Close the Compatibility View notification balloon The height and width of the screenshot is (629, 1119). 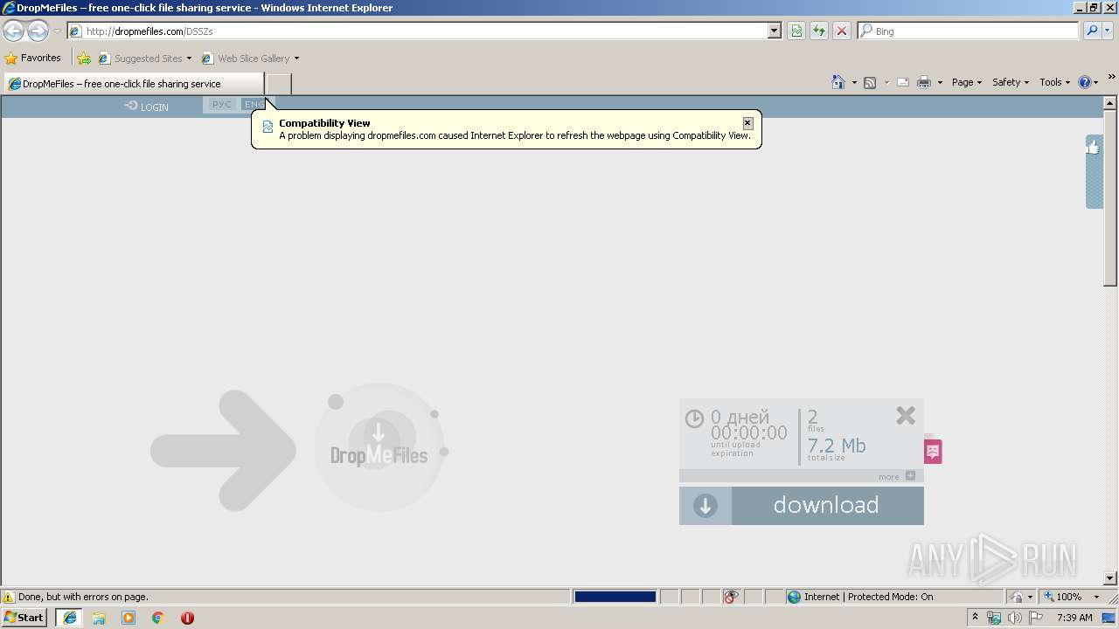747,123
